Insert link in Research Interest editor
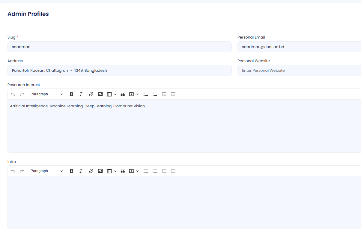Screen dimensions: 361x229 click(x=91, y=94)
